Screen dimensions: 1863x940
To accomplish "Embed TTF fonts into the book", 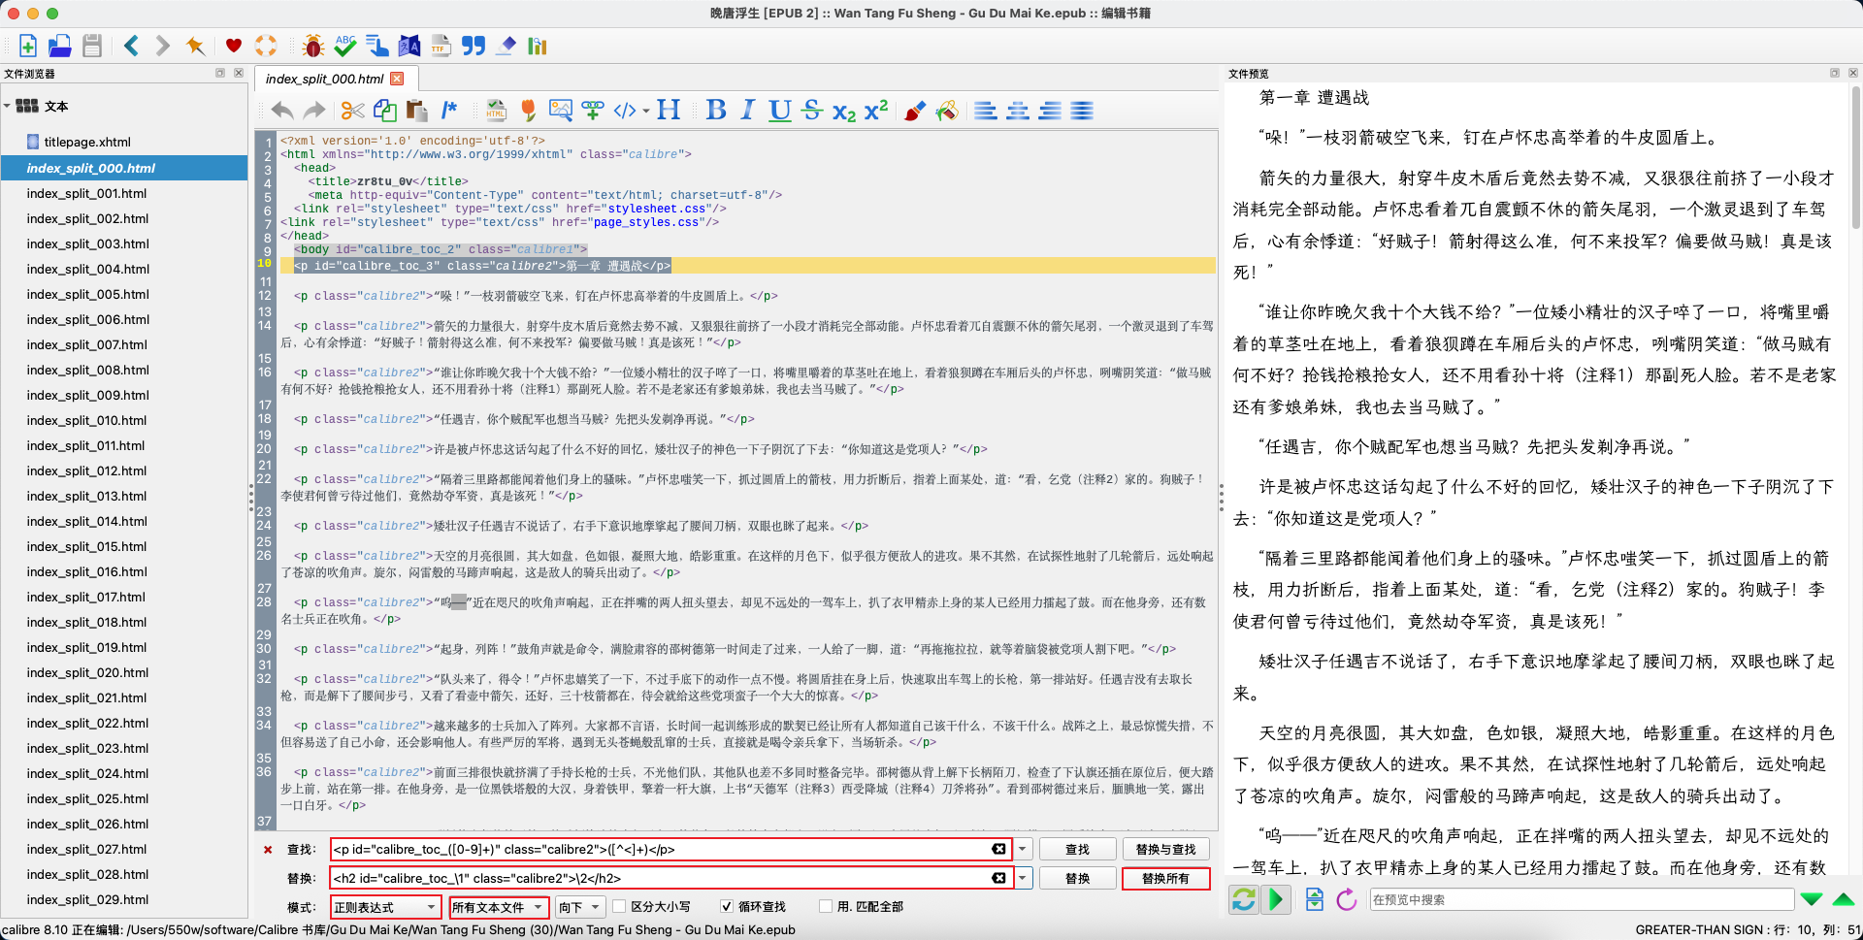I will pyautogui.click(x=441, y=46).
